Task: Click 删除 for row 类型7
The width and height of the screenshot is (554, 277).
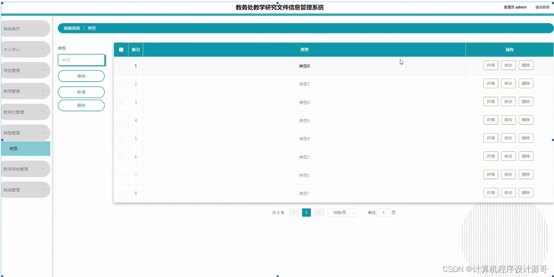Action: (526, 83)
